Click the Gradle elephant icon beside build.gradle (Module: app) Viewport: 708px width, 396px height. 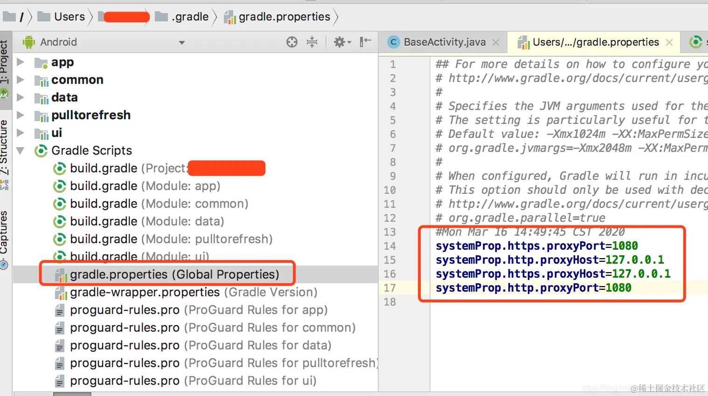[60, 186]
